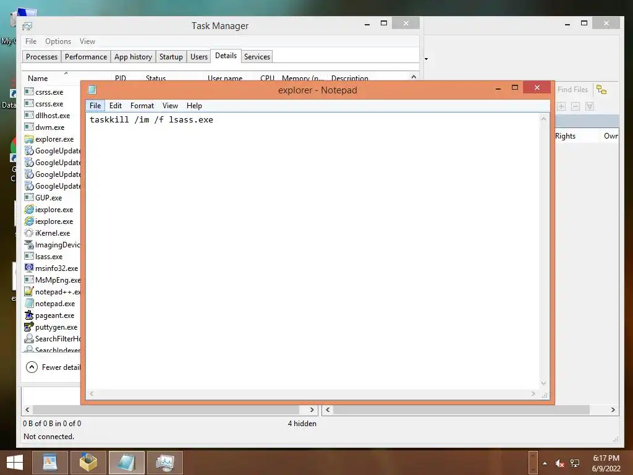This screenshot has height=475, width=633.
Task: Click Notepad horizontal scrollbar right arrow
Action: coord(533,393)
